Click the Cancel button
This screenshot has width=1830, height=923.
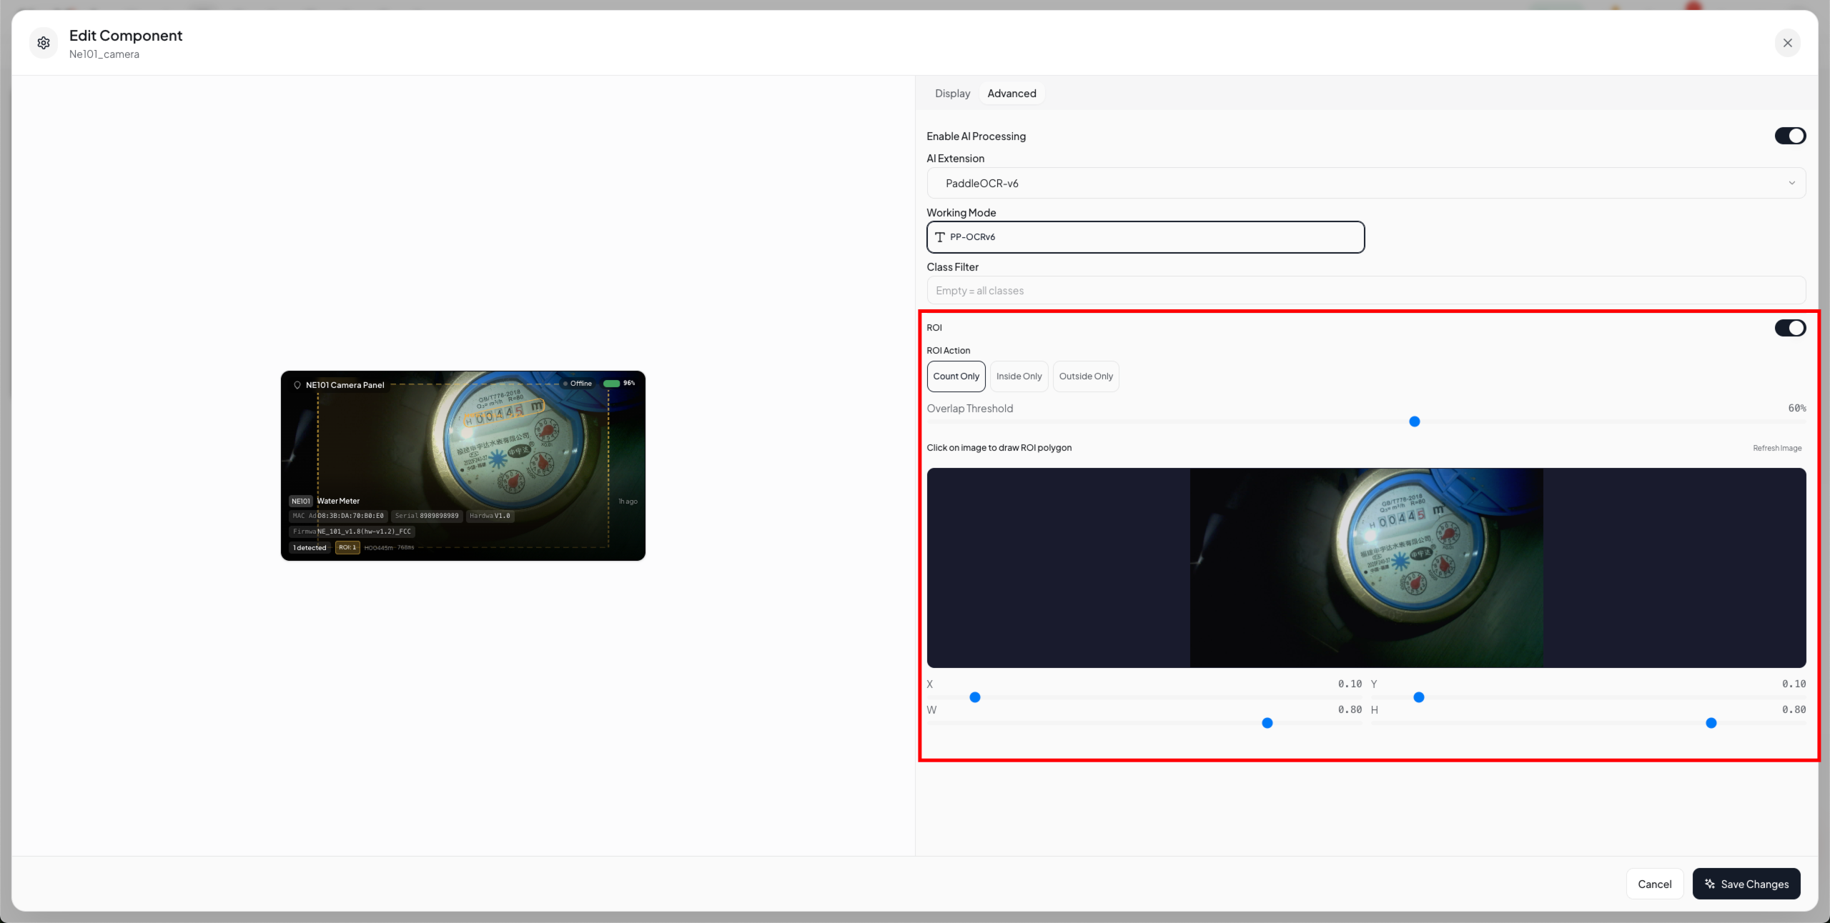[x=1654, y=884]
